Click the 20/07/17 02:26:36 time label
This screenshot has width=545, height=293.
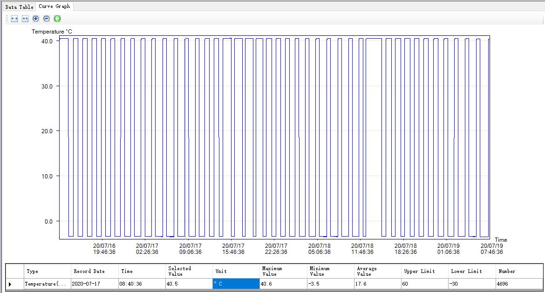tap(147, 249)
